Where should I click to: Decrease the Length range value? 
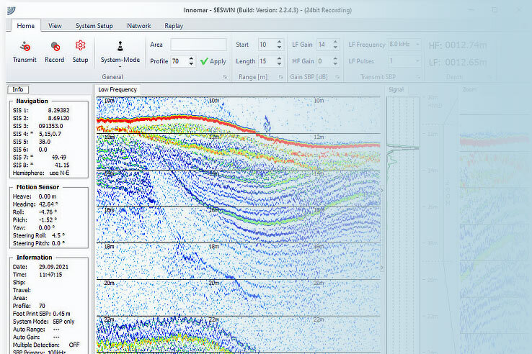click(x=279, y=64)
